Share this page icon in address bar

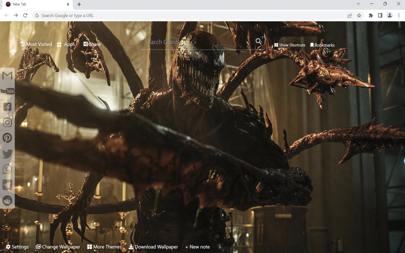click(350, 15)
